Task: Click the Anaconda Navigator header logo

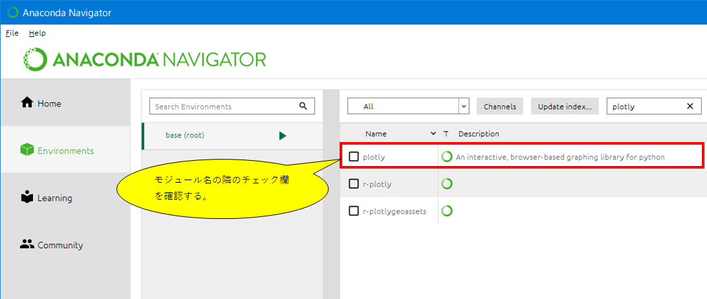Action: click(x=145, y=59)
